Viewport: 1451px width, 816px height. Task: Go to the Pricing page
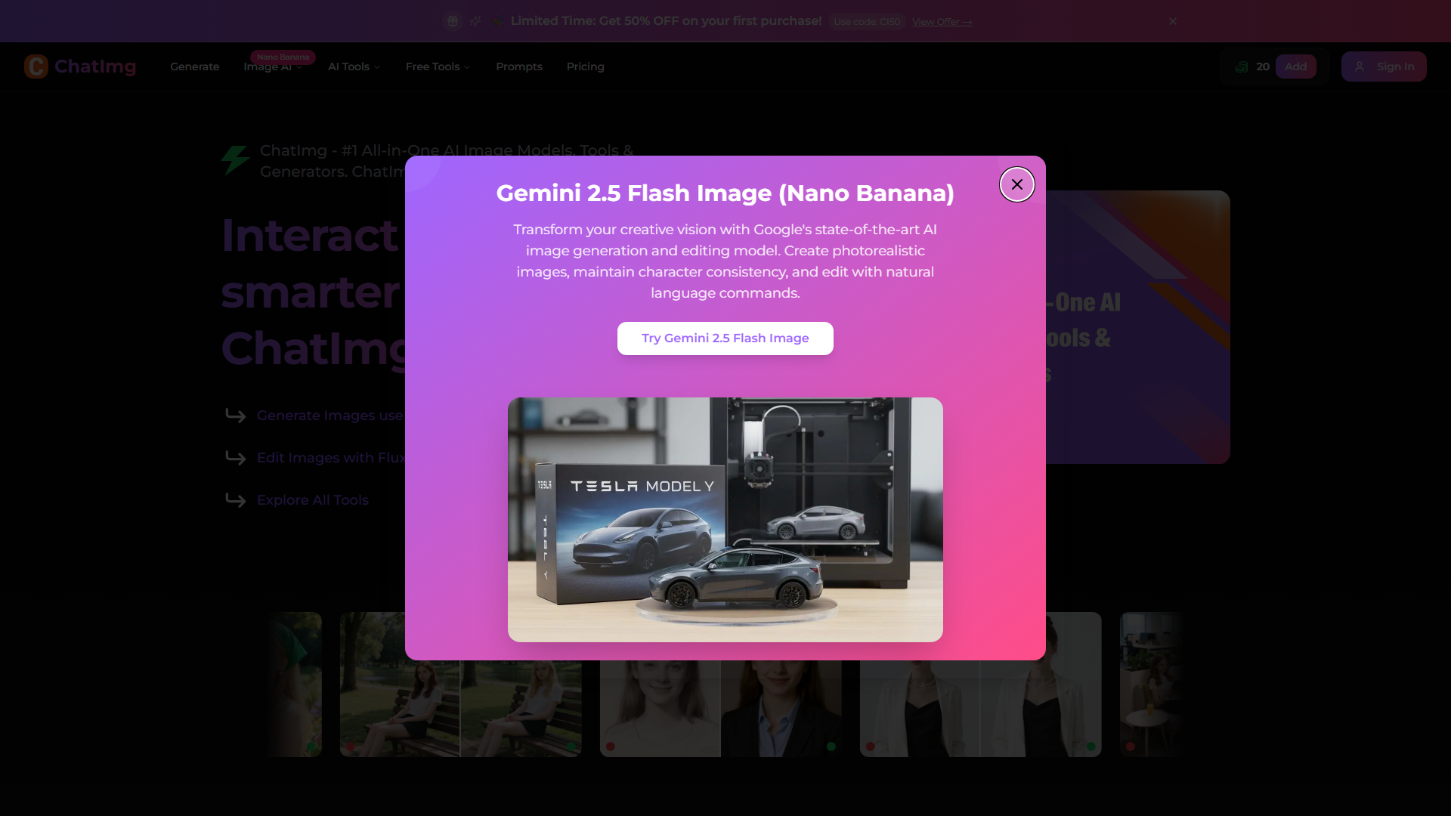click(x=585, y=66)
